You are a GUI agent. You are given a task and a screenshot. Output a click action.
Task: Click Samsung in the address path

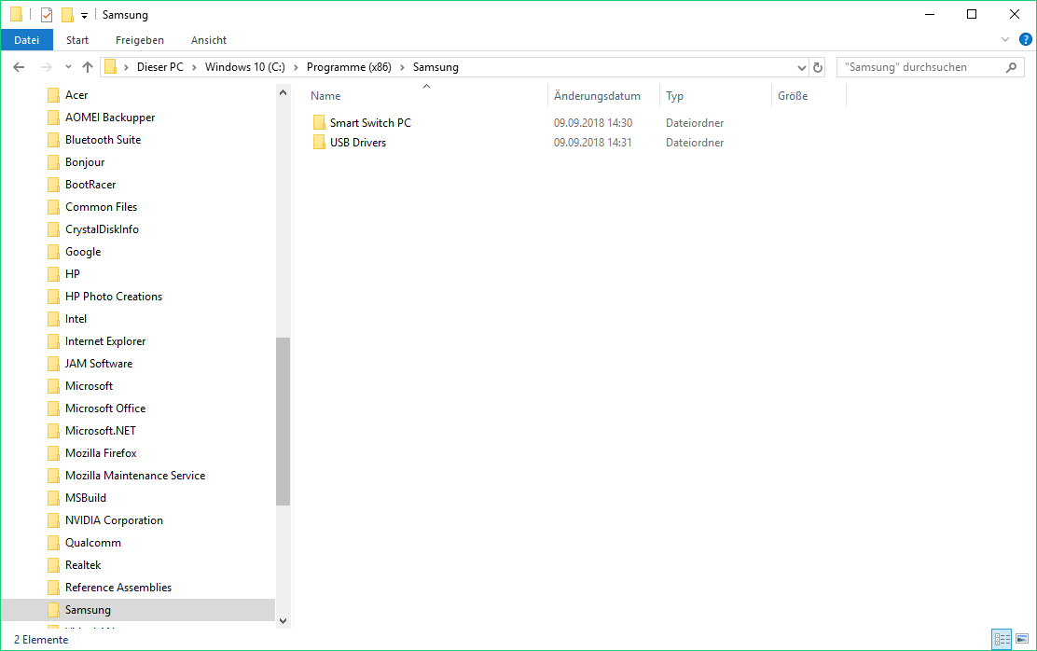(x=436, y=67)
